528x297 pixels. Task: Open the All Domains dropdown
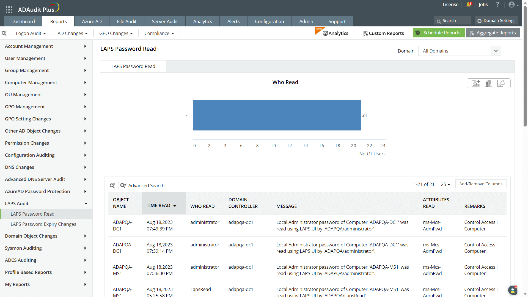coord(460,51)
